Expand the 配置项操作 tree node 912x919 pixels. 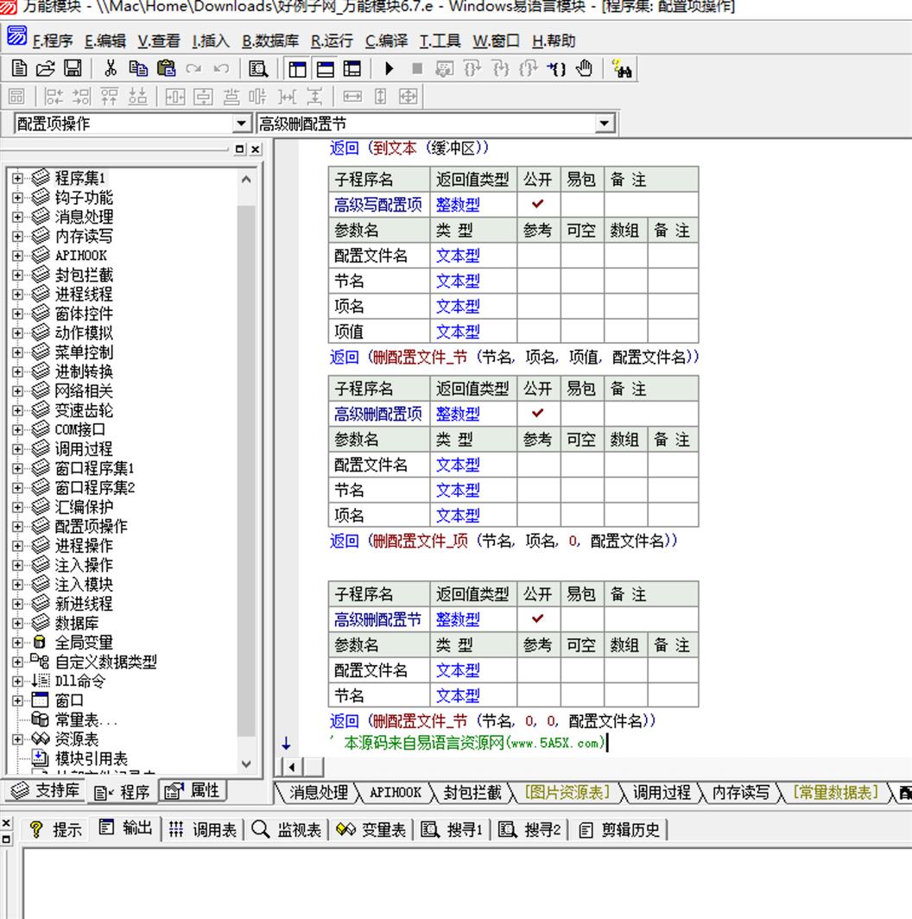[x=17, y=526]
